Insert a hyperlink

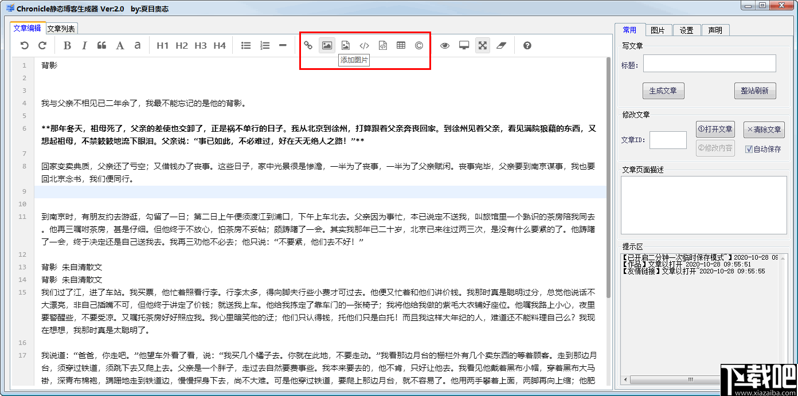[x=308, y=45]
